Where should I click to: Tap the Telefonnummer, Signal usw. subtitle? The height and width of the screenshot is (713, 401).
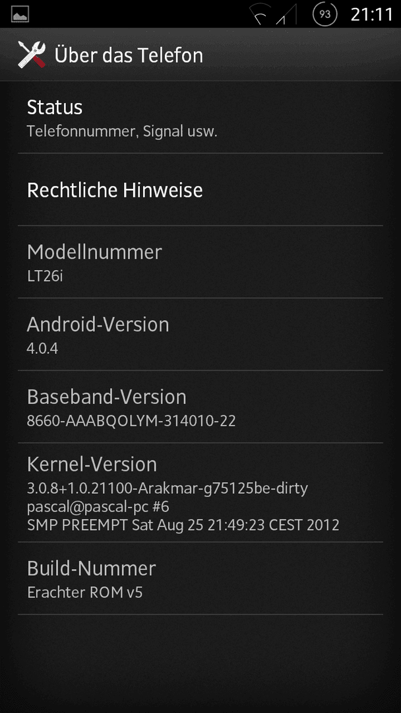pyautogui.click(x=122, y=132)
